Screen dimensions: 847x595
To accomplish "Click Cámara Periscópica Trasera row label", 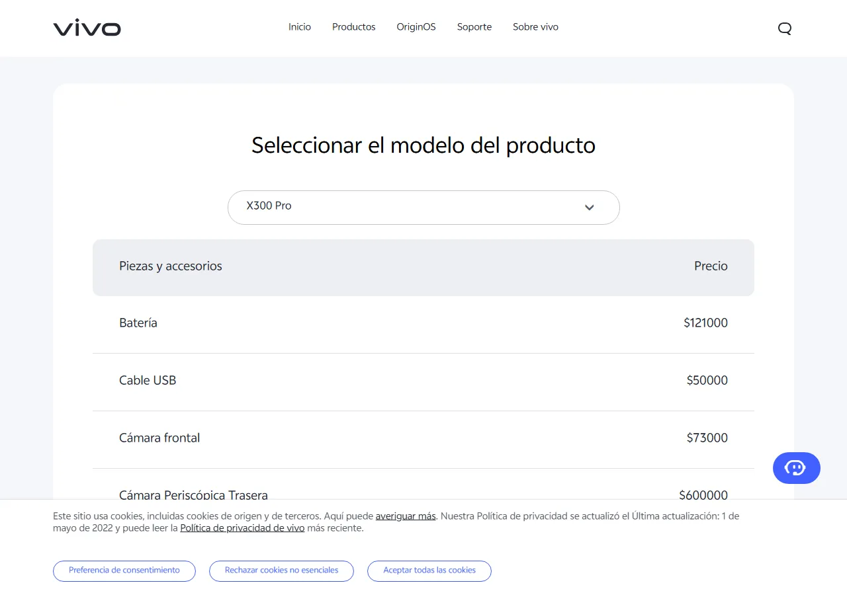I will [193, 495].
